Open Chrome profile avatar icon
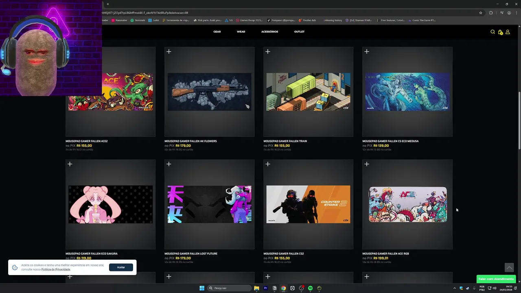Image resolution: width=521 pixels, height=293 pixels. pos(509,13)
